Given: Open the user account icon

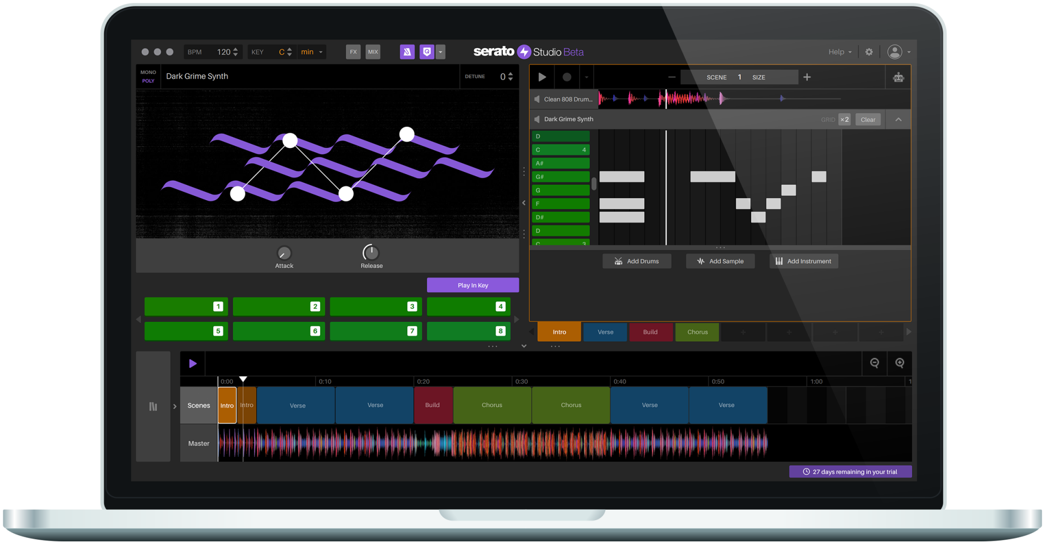Looking at the screenshot, I should click(x=894, y=52).
